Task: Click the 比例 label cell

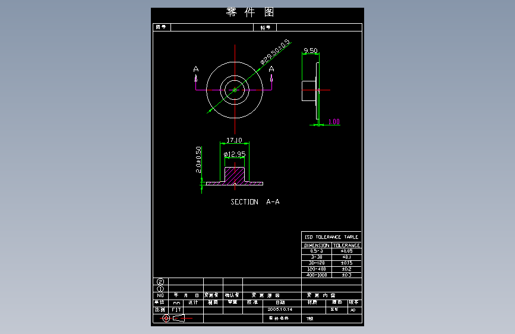Action: [x=160, y=310]
